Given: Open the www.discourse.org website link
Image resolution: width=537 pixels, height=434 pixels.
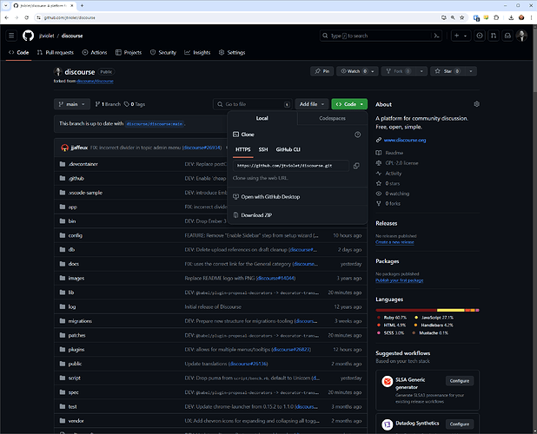Looking at the screenshot, I should (405, 141).
